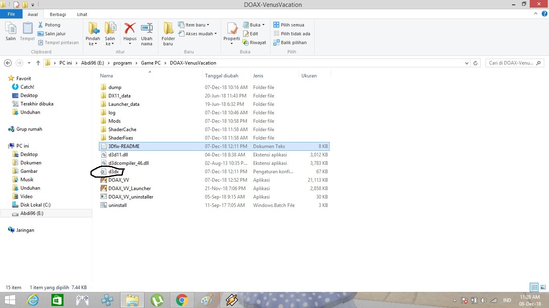The width and height of the screenshot is (549, 308).
Task: Click Pilih tidak ada to deselect
Action: point(292,34)
